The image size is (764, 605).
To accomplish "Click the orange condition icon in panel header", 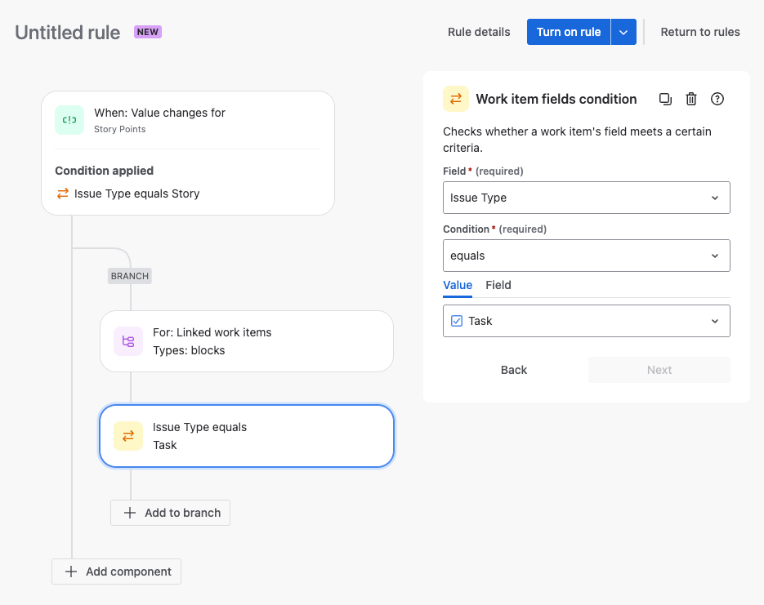I will [456, 99].
